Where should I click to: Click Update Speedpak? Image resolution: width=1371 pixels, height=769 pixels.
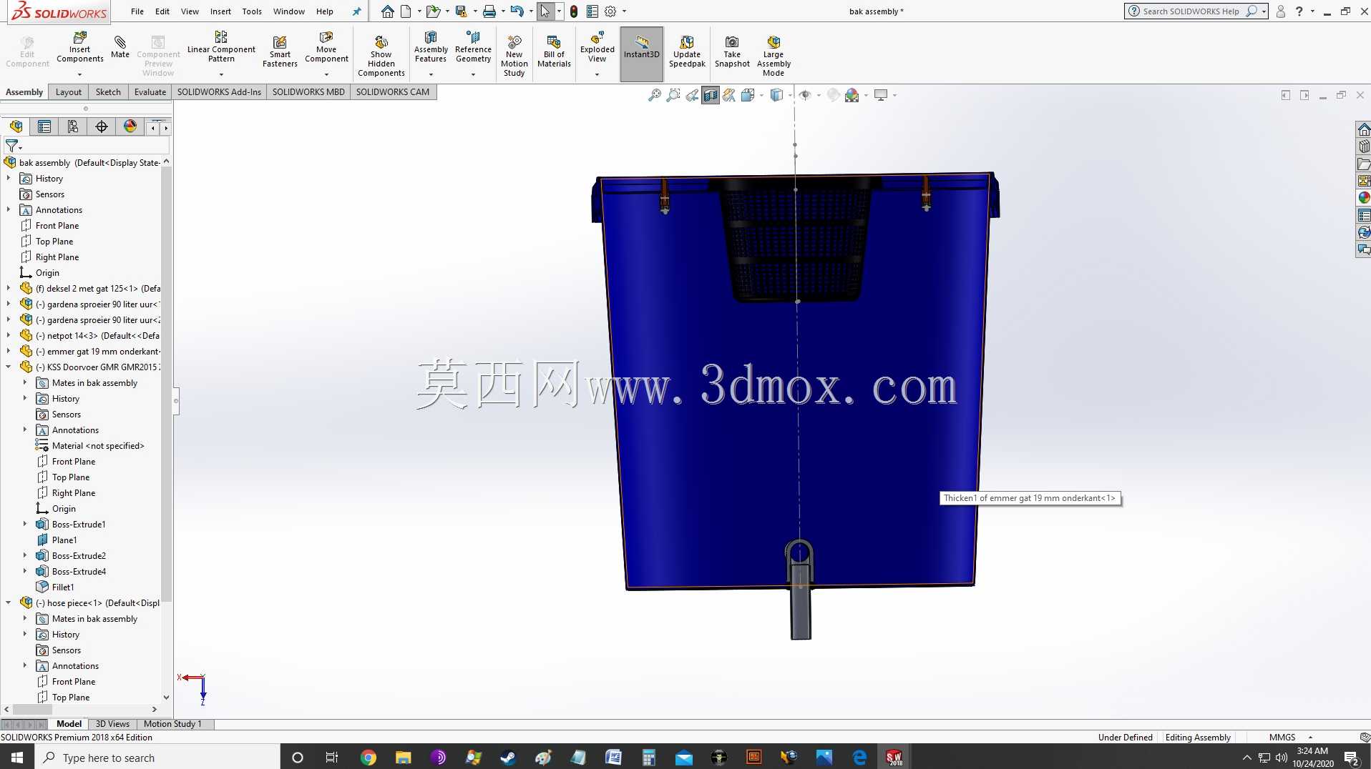[x=687, y=51]
